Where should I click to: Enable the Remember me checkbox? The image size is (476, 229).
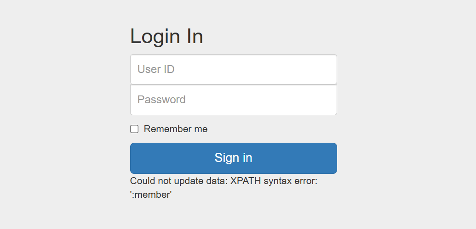click(x=134, y=129)
